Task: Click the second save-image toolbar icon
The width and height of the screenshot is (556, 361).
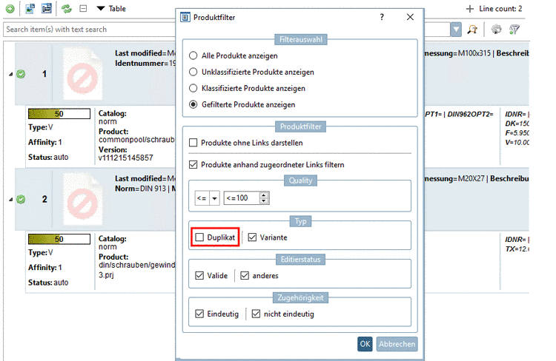Action: pos(47,9)
